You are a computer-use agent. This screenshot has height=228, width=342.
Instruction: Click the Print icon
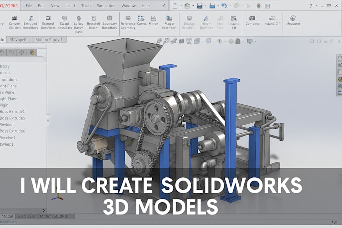pyautogui.click(x=212, y=6)
